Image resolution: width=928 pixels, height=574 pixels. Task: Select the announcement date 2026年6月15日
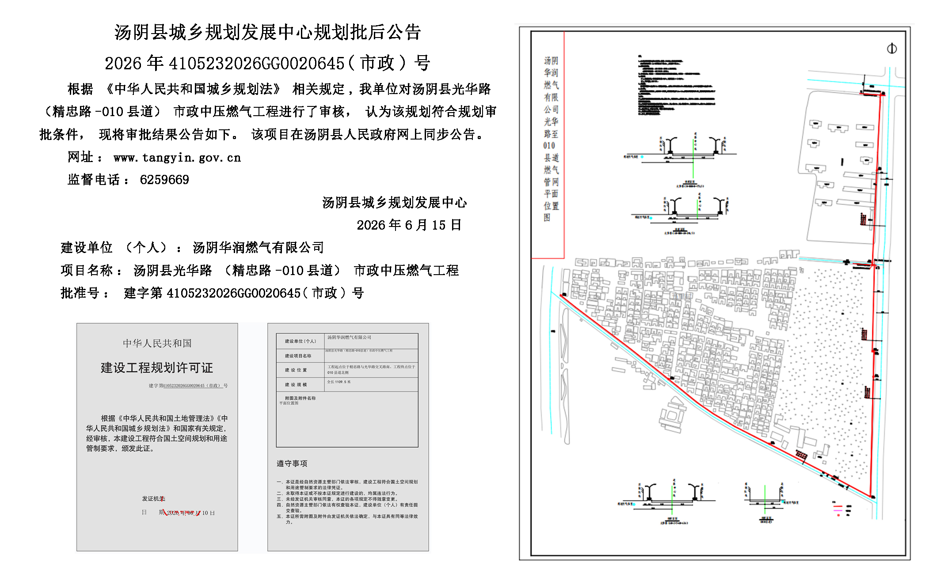click(x=409, y=225)
